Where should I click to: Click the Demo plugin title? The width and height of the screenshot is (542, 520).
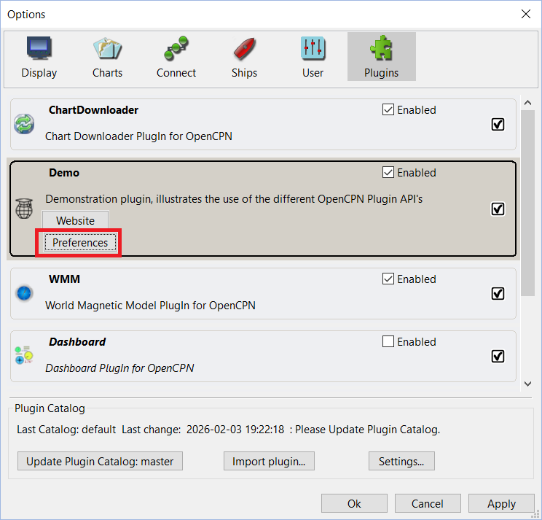tap(64, 172)
